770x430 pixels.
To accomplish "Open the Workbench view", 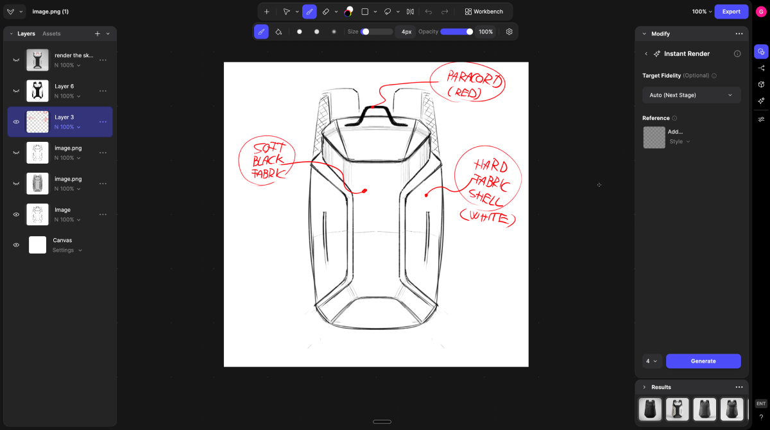I will 484,12.
